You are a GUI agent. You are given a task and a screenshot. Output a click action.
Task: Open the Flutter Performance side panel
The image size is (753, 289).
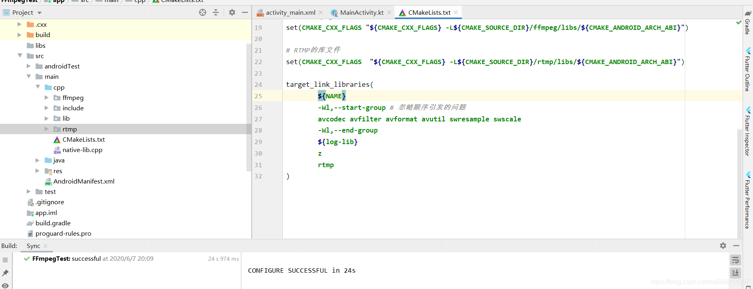(748, 200)
